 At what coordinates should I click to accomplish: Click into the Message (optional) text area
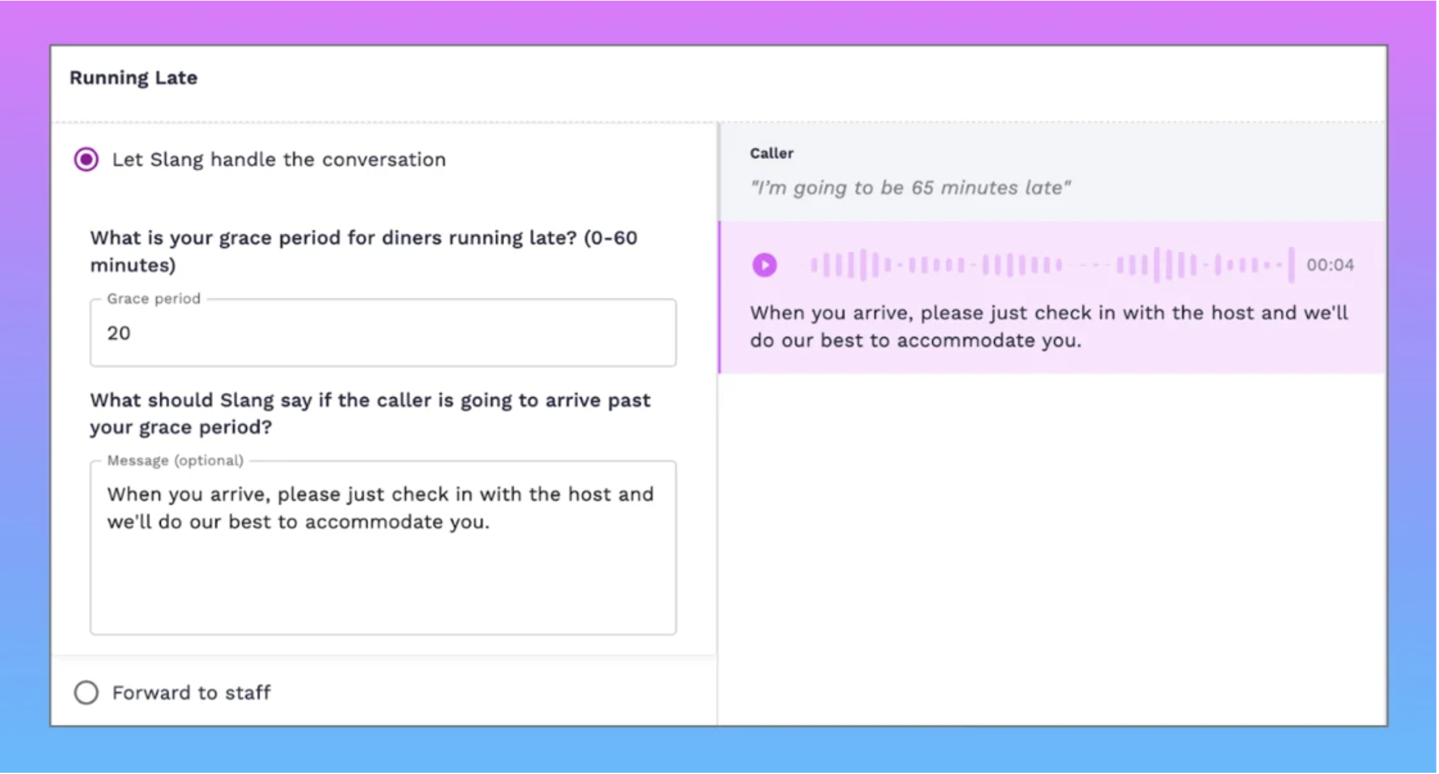point(383,578)
